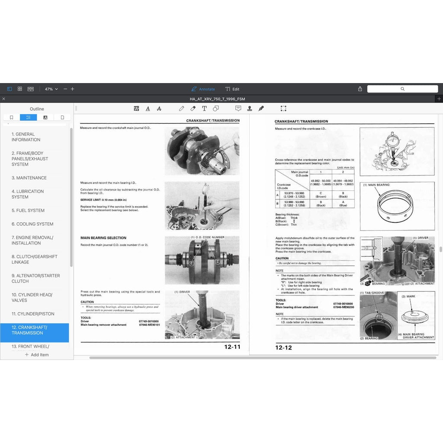Switch to Edit mode
Viewport: 443px width, 443px height.
coord(232,89)
